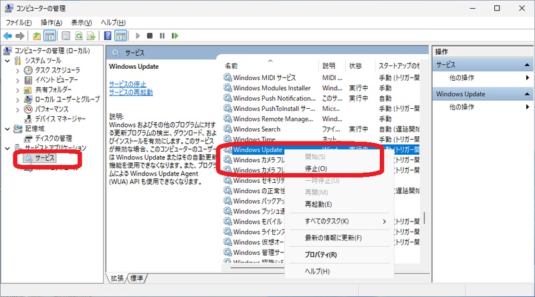Open 他の操作 arrow under Windows Update
This screenshot has height=297, width=535.
tap(528, 107)
